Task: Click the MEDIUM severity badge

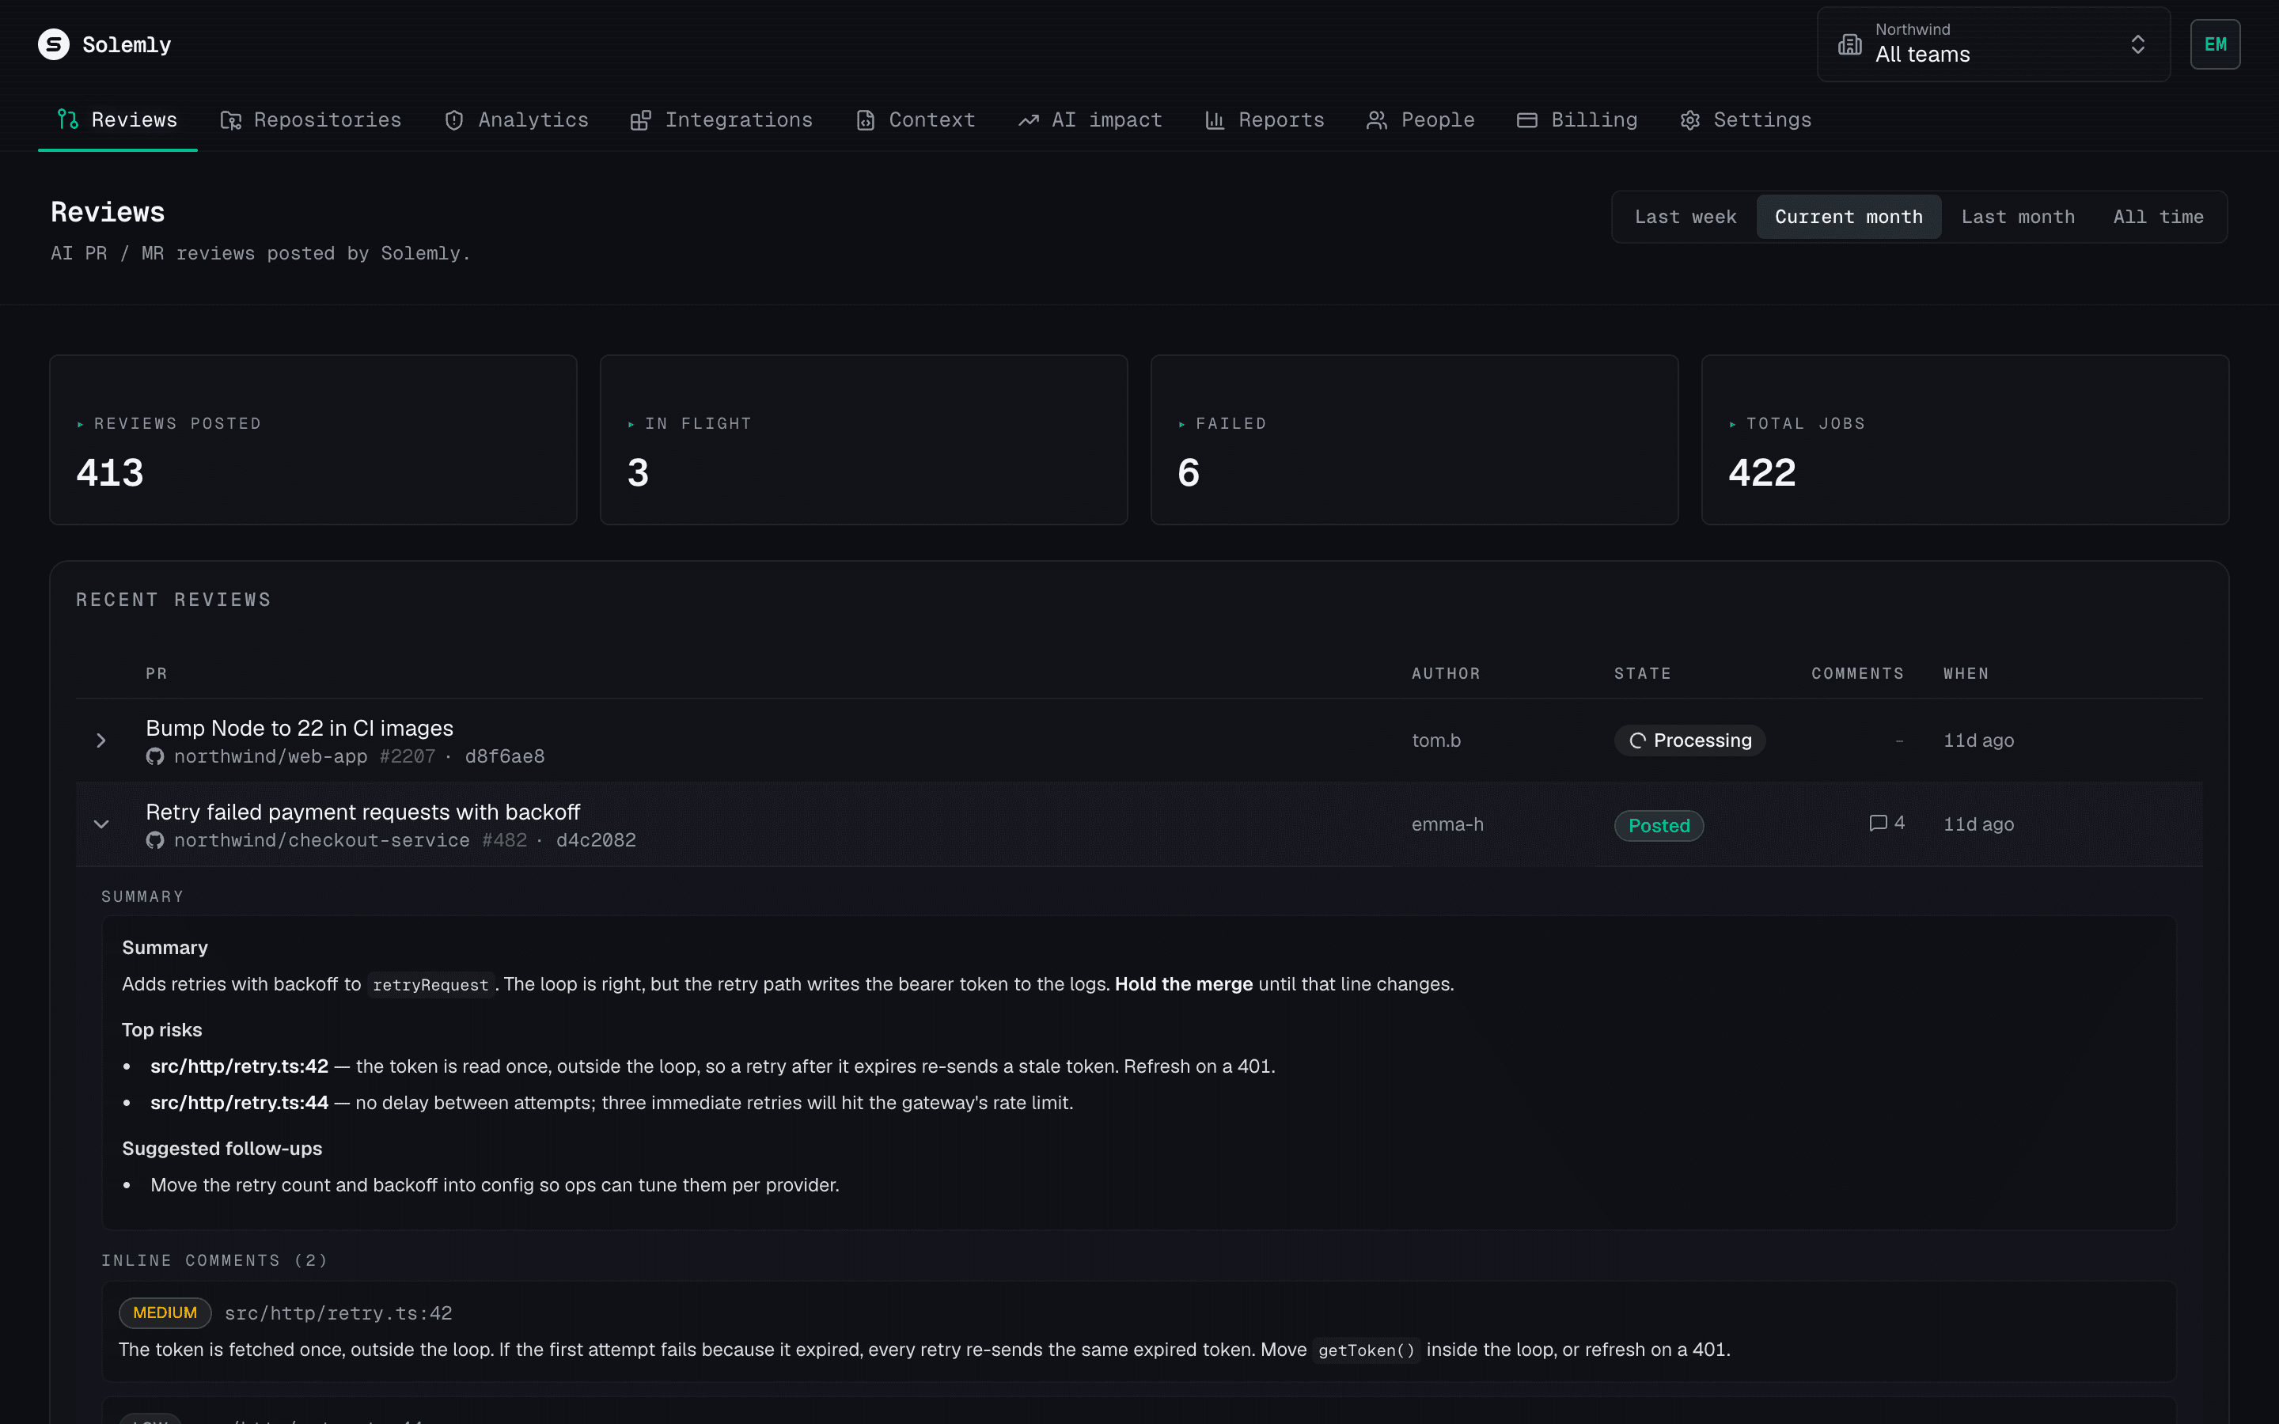Action: (165, 1313)
